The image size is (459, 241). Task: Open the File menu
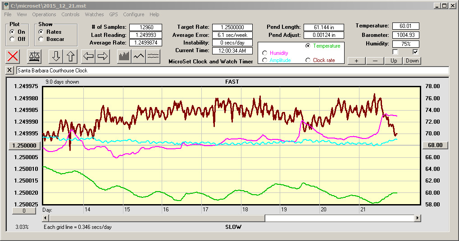click(x=8, y=14)
